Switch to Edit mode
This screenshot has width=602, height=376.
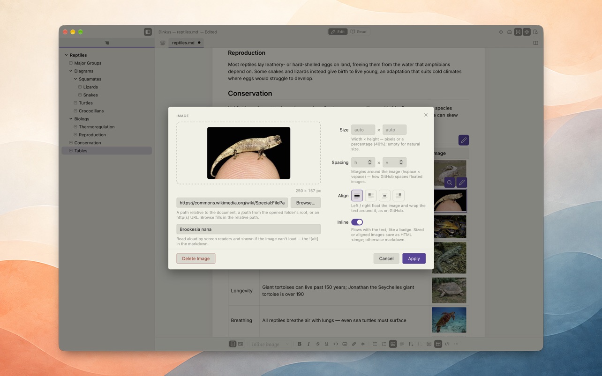(x=338, y=32)
